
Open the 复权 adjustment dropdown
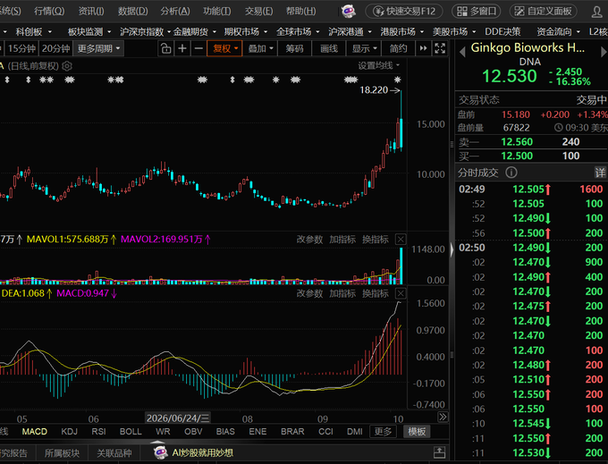224,49
